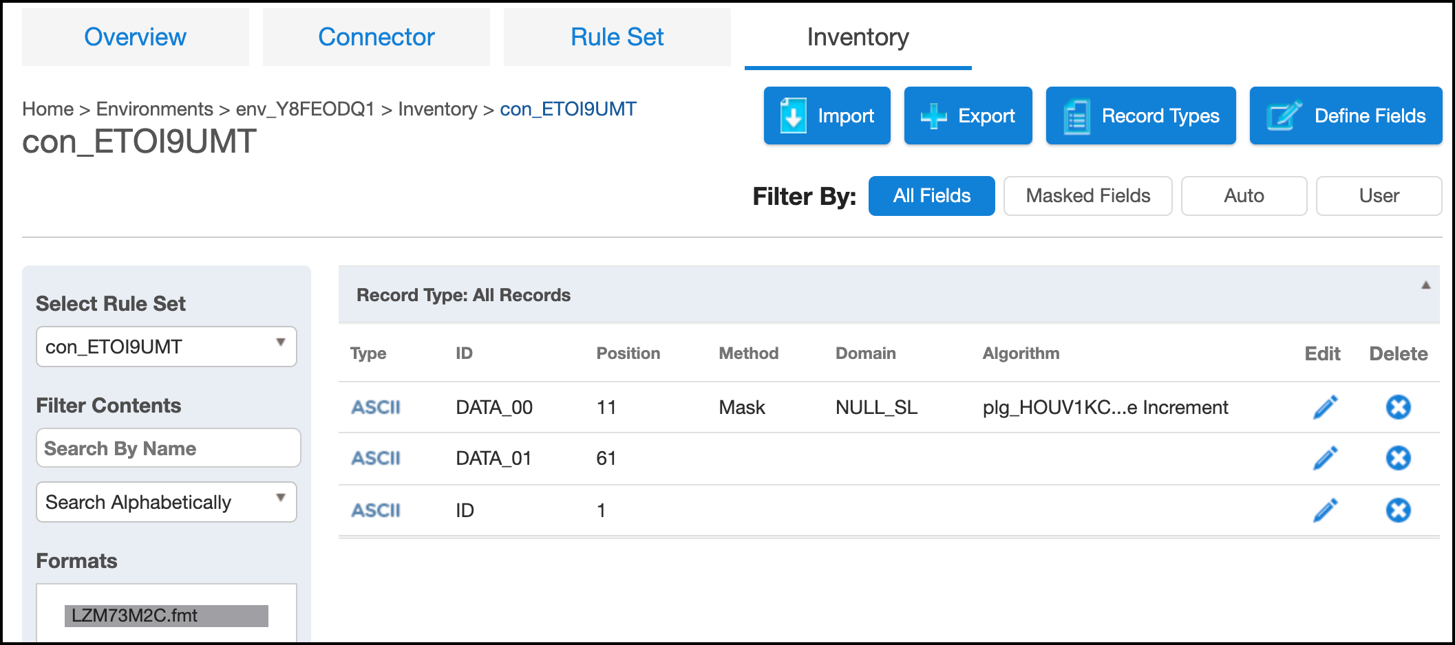This screenshot has width=1455, height=645.
Task: Delete the DATA_01 field using X icon
Action: [1398, 458]
